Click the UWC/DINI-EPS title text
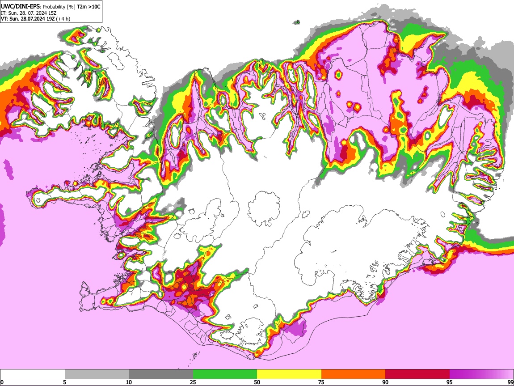Screen dimensions: 514x386 point(21,6)
